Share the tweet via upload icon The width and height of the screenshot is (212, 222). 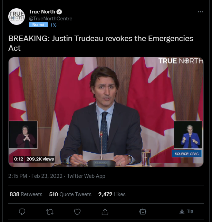tap(105, 212)
